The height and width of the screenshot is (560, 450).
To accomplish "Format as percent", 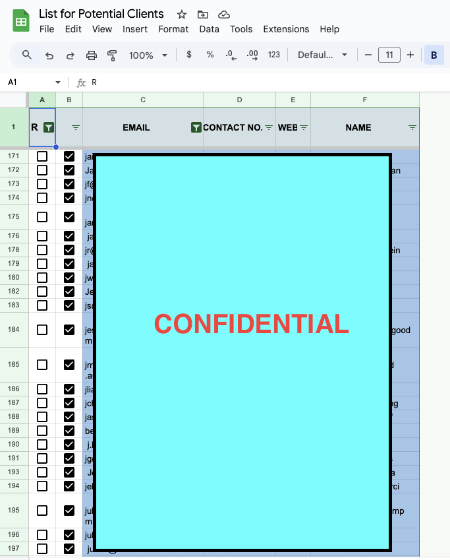I will pyautogui.click(x=210, y=55).
